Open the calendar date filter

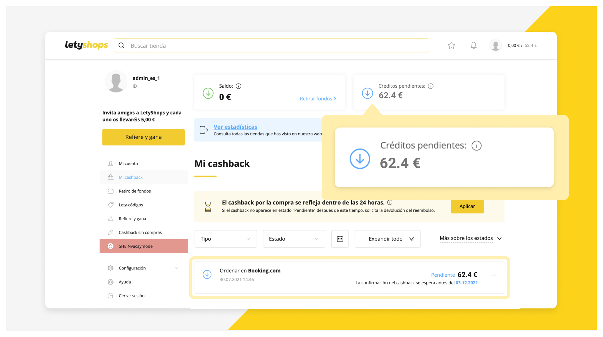click(340, 239)
